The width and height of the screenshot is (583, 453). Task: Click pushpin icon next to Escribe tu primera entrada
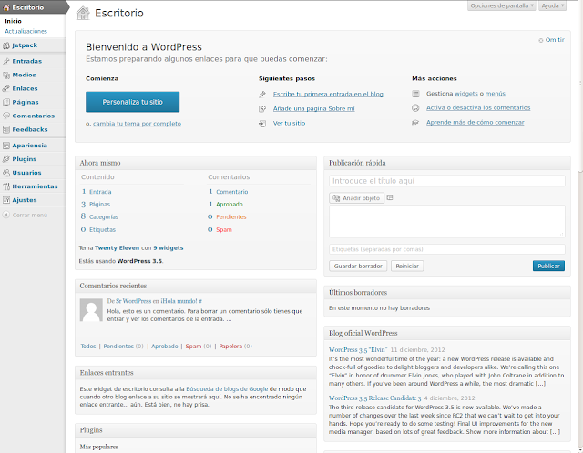(x=262, y=95)
